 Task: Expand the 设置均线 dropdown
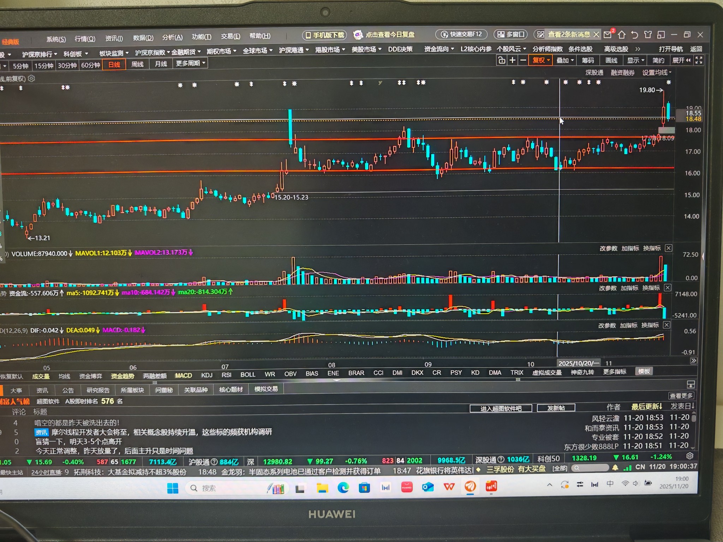pos(657,72)
